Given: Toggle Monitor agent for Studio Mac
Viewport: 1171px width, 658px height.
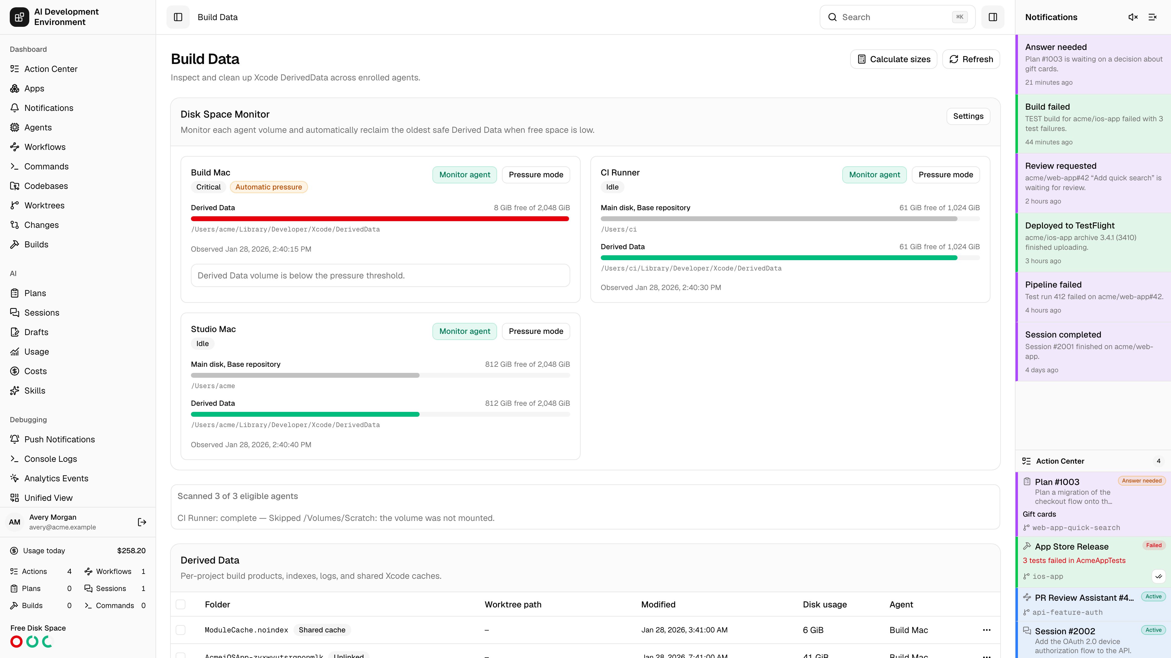Looking at the screenshot, I should click(x=464, y=331).
